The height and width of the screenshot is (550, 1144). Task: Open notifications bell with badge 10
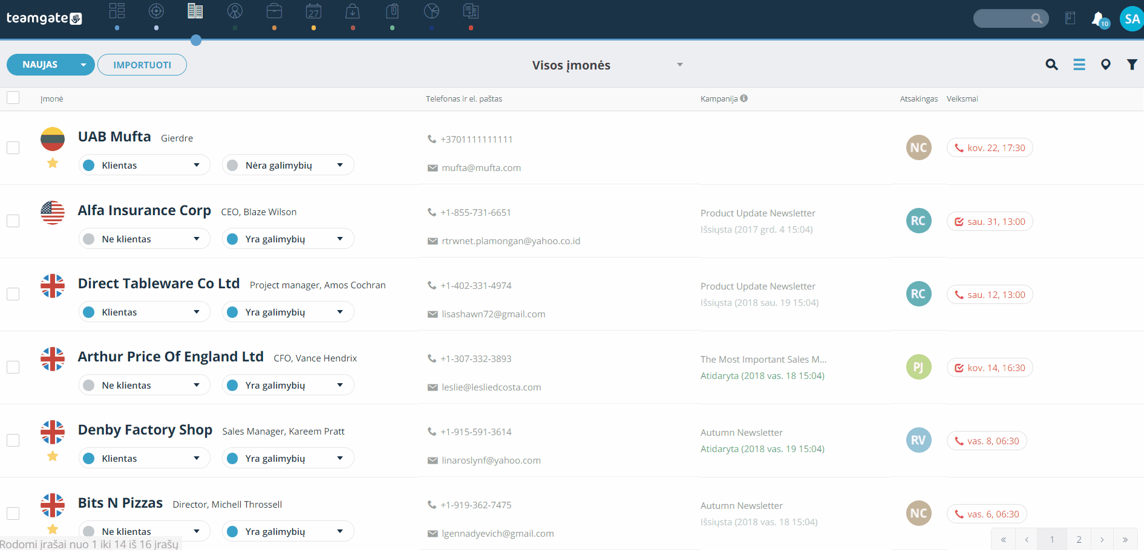pyautogui.click(x=1099, y=19)
